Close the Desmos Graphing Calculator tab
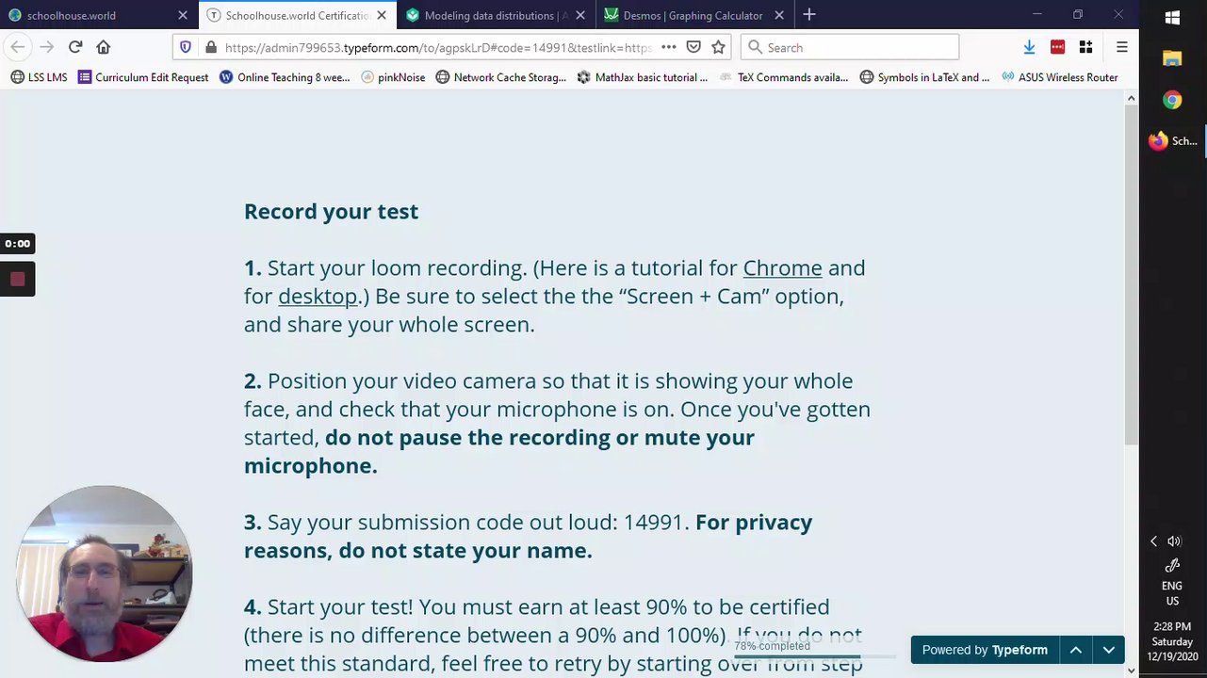 pyautogui.click(x=779, y=15)
